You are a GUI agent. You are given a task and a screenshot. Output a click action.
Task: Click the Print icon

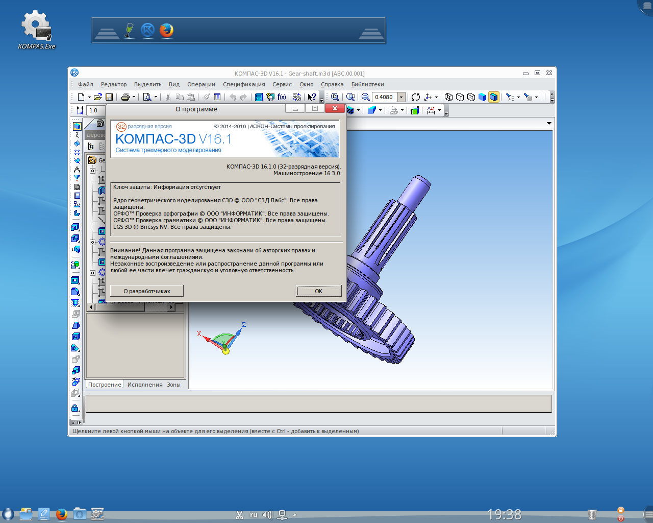point(125,97)
